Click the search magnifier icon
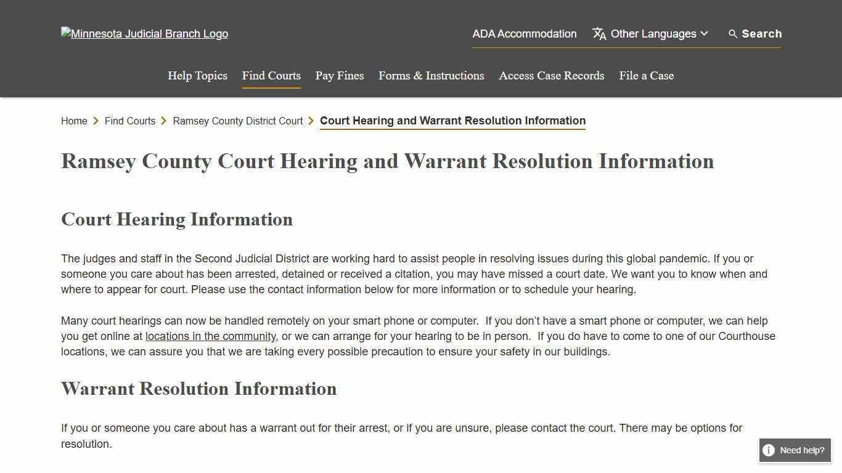This screenshot has width=842, height=473. pos(733,34)
